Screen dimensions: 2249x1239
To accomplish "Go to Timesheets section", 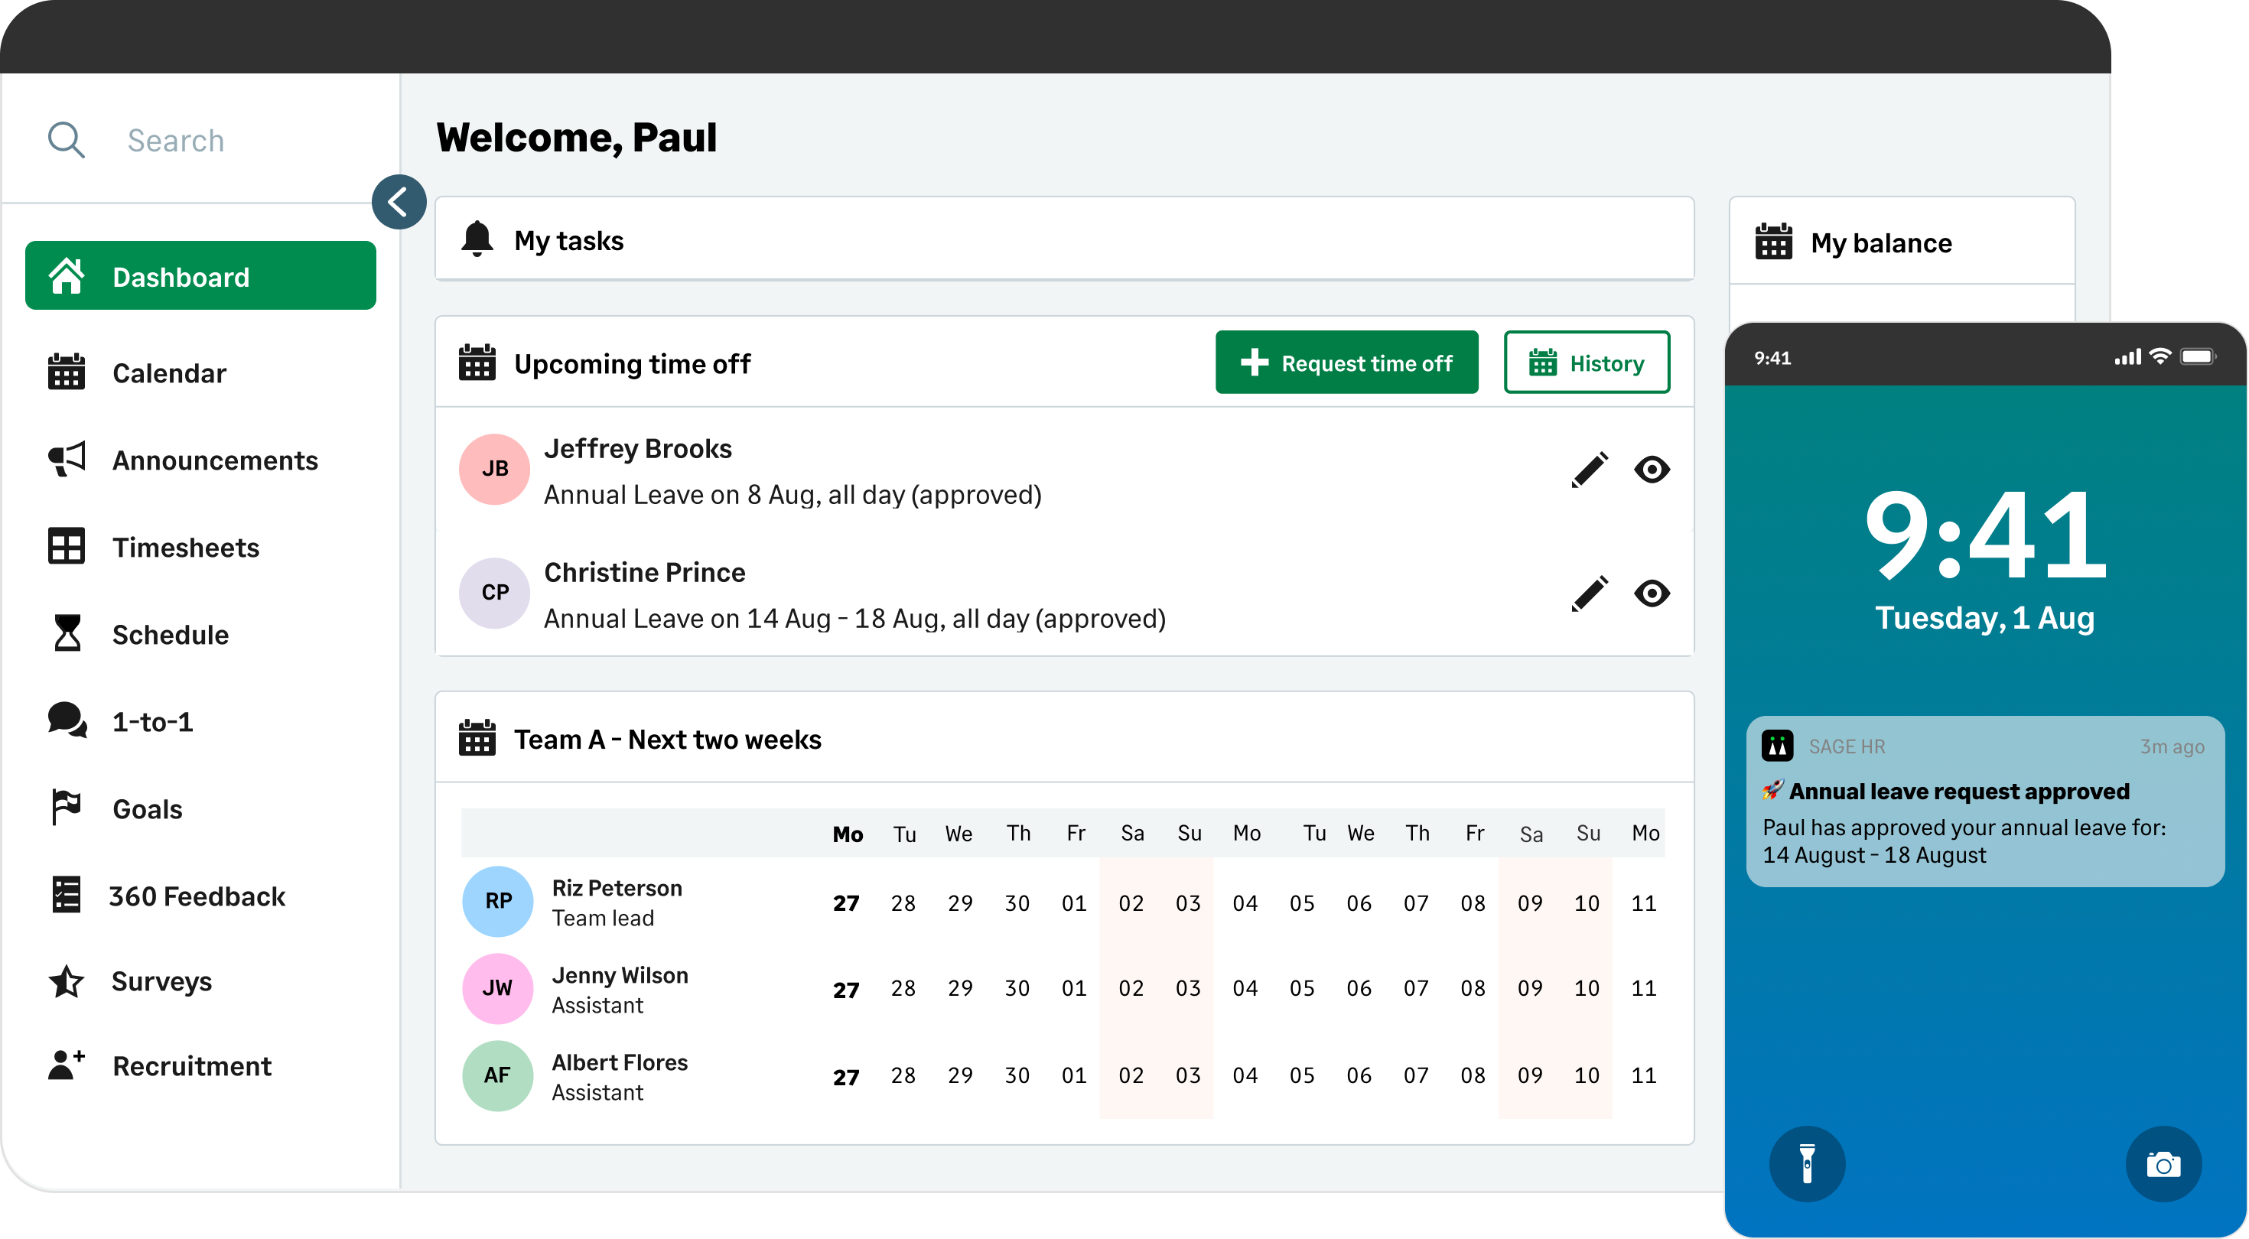I will tap(185, 548).
